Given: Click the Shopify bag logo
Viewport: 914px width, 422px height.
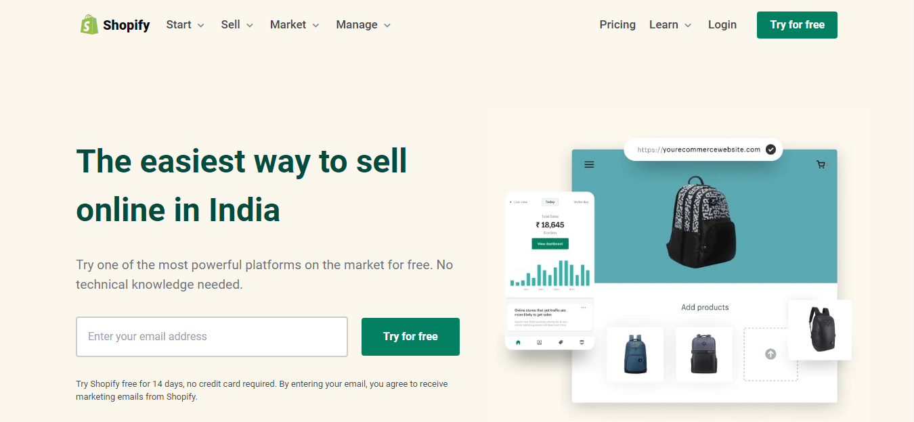Looking at the screenshot, I should point(89,24).
